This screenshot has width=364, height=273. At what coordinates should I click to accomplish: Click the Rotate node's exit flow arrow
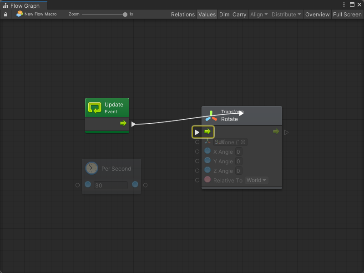coord(276,132)
